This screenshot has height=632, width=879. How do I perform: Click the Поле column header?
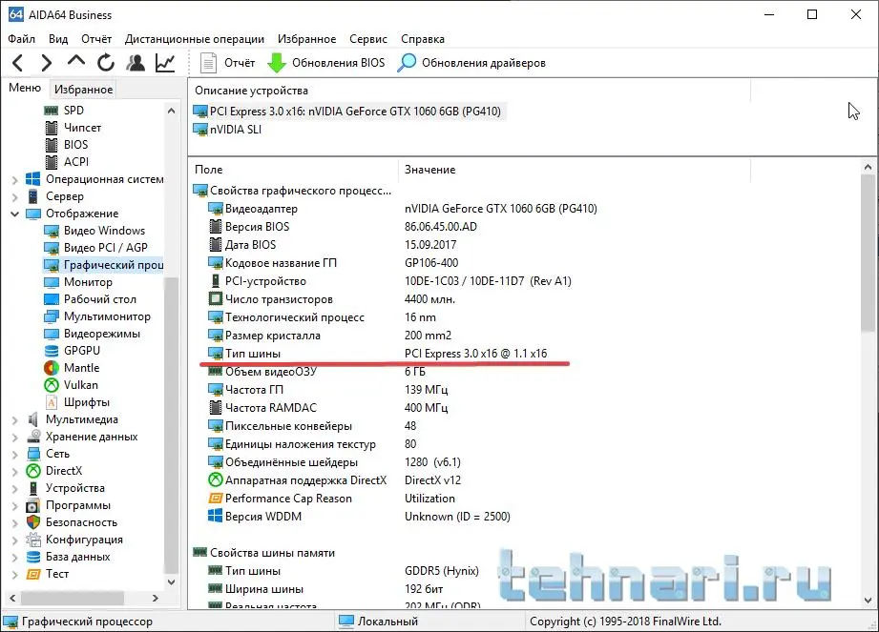tap(209, 170)
